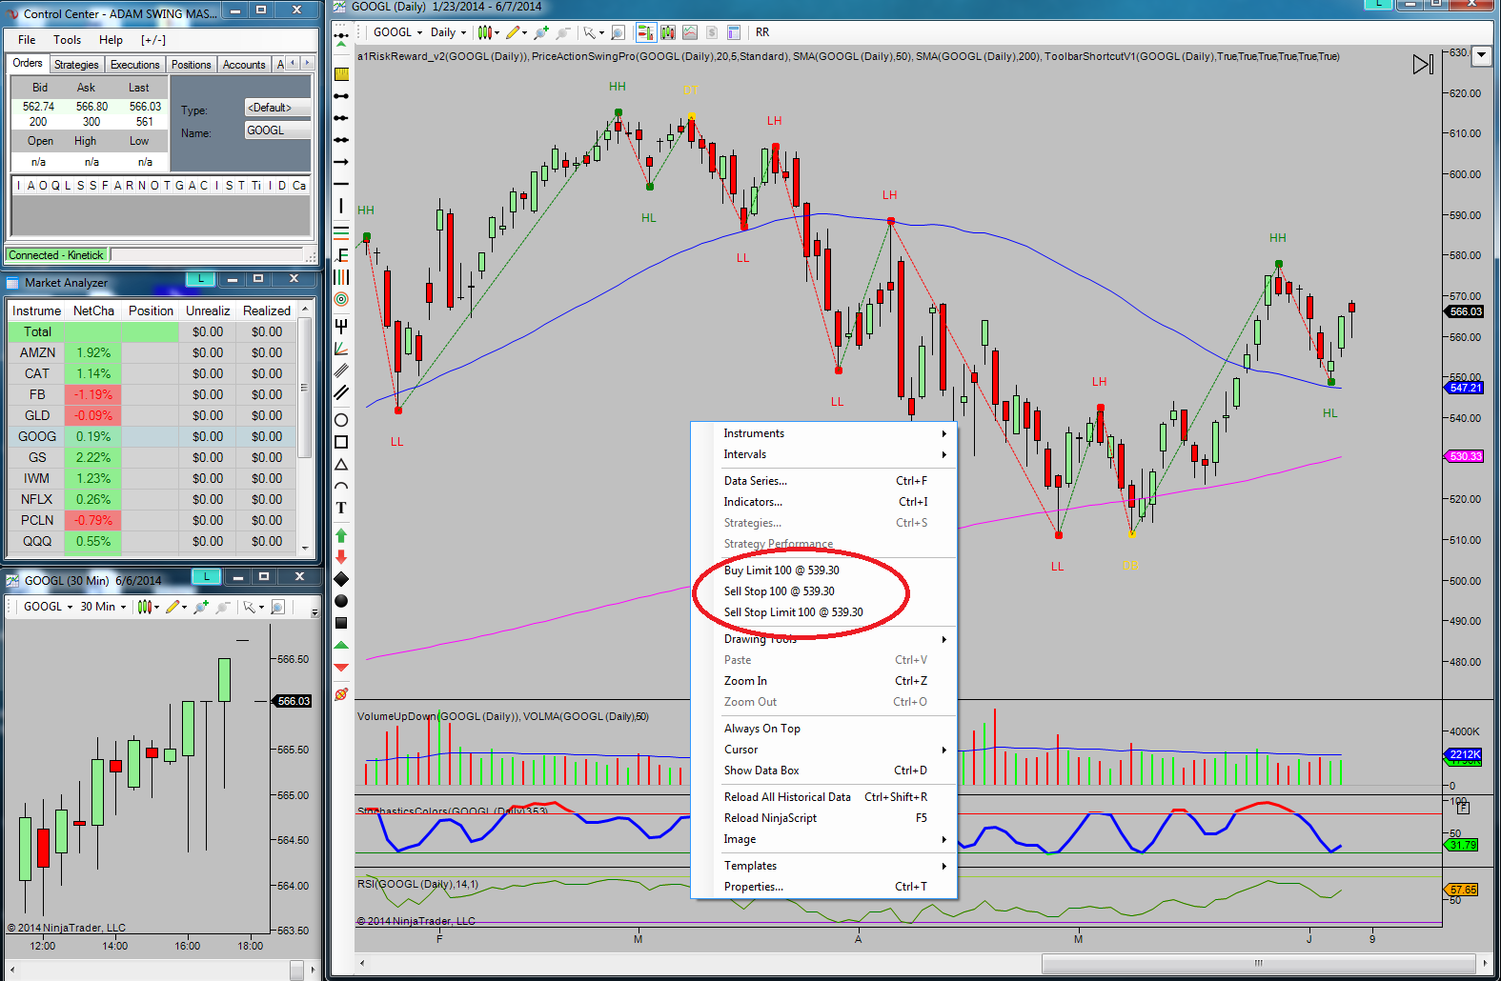
Task: Open the File menu in Control Center
Action: pos(27,40)
